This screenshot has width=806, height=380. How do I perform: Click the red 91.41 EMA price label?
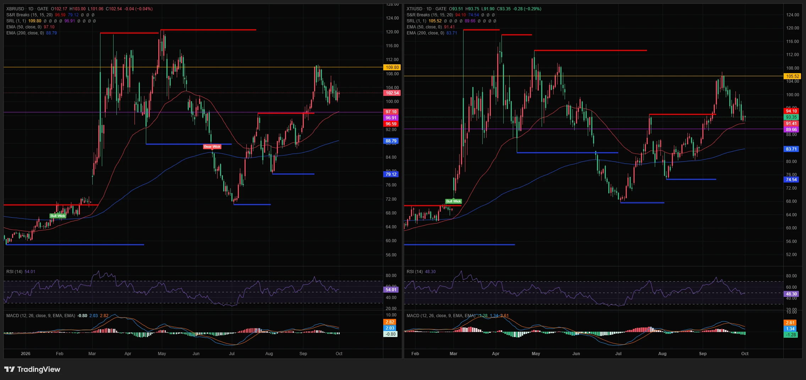click(x=791, y=124)
